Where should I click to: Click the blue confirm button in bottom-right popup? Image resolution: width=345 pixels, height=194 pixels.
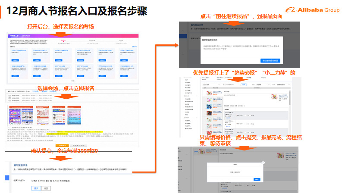257,179
